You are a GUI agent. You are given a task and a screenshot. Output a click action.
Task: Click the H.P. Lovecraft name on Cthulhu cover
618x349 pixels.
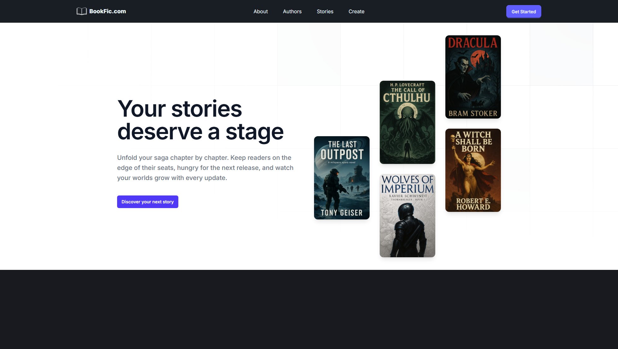coord(407,85)
